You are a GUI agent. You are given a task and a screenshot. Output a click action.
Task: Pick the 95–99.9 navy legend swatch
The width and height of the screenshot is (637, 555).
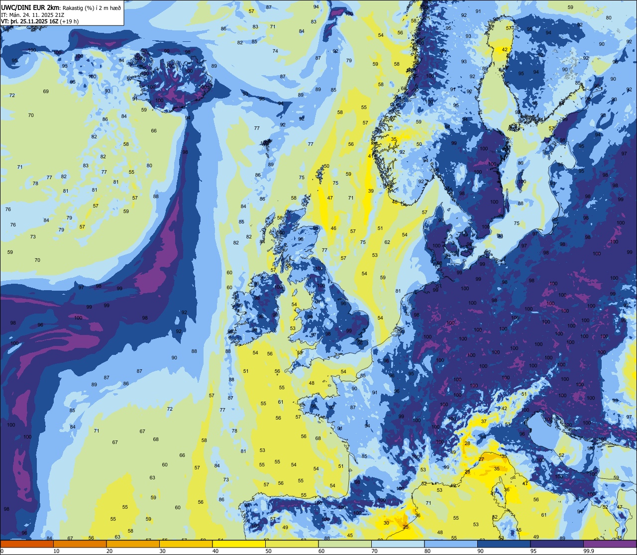coord(557,544)
